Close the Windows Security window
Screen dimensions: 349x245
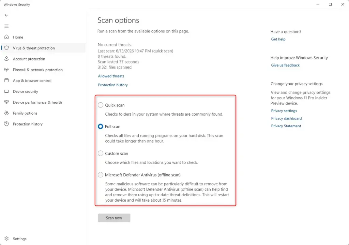coord(343,4)
